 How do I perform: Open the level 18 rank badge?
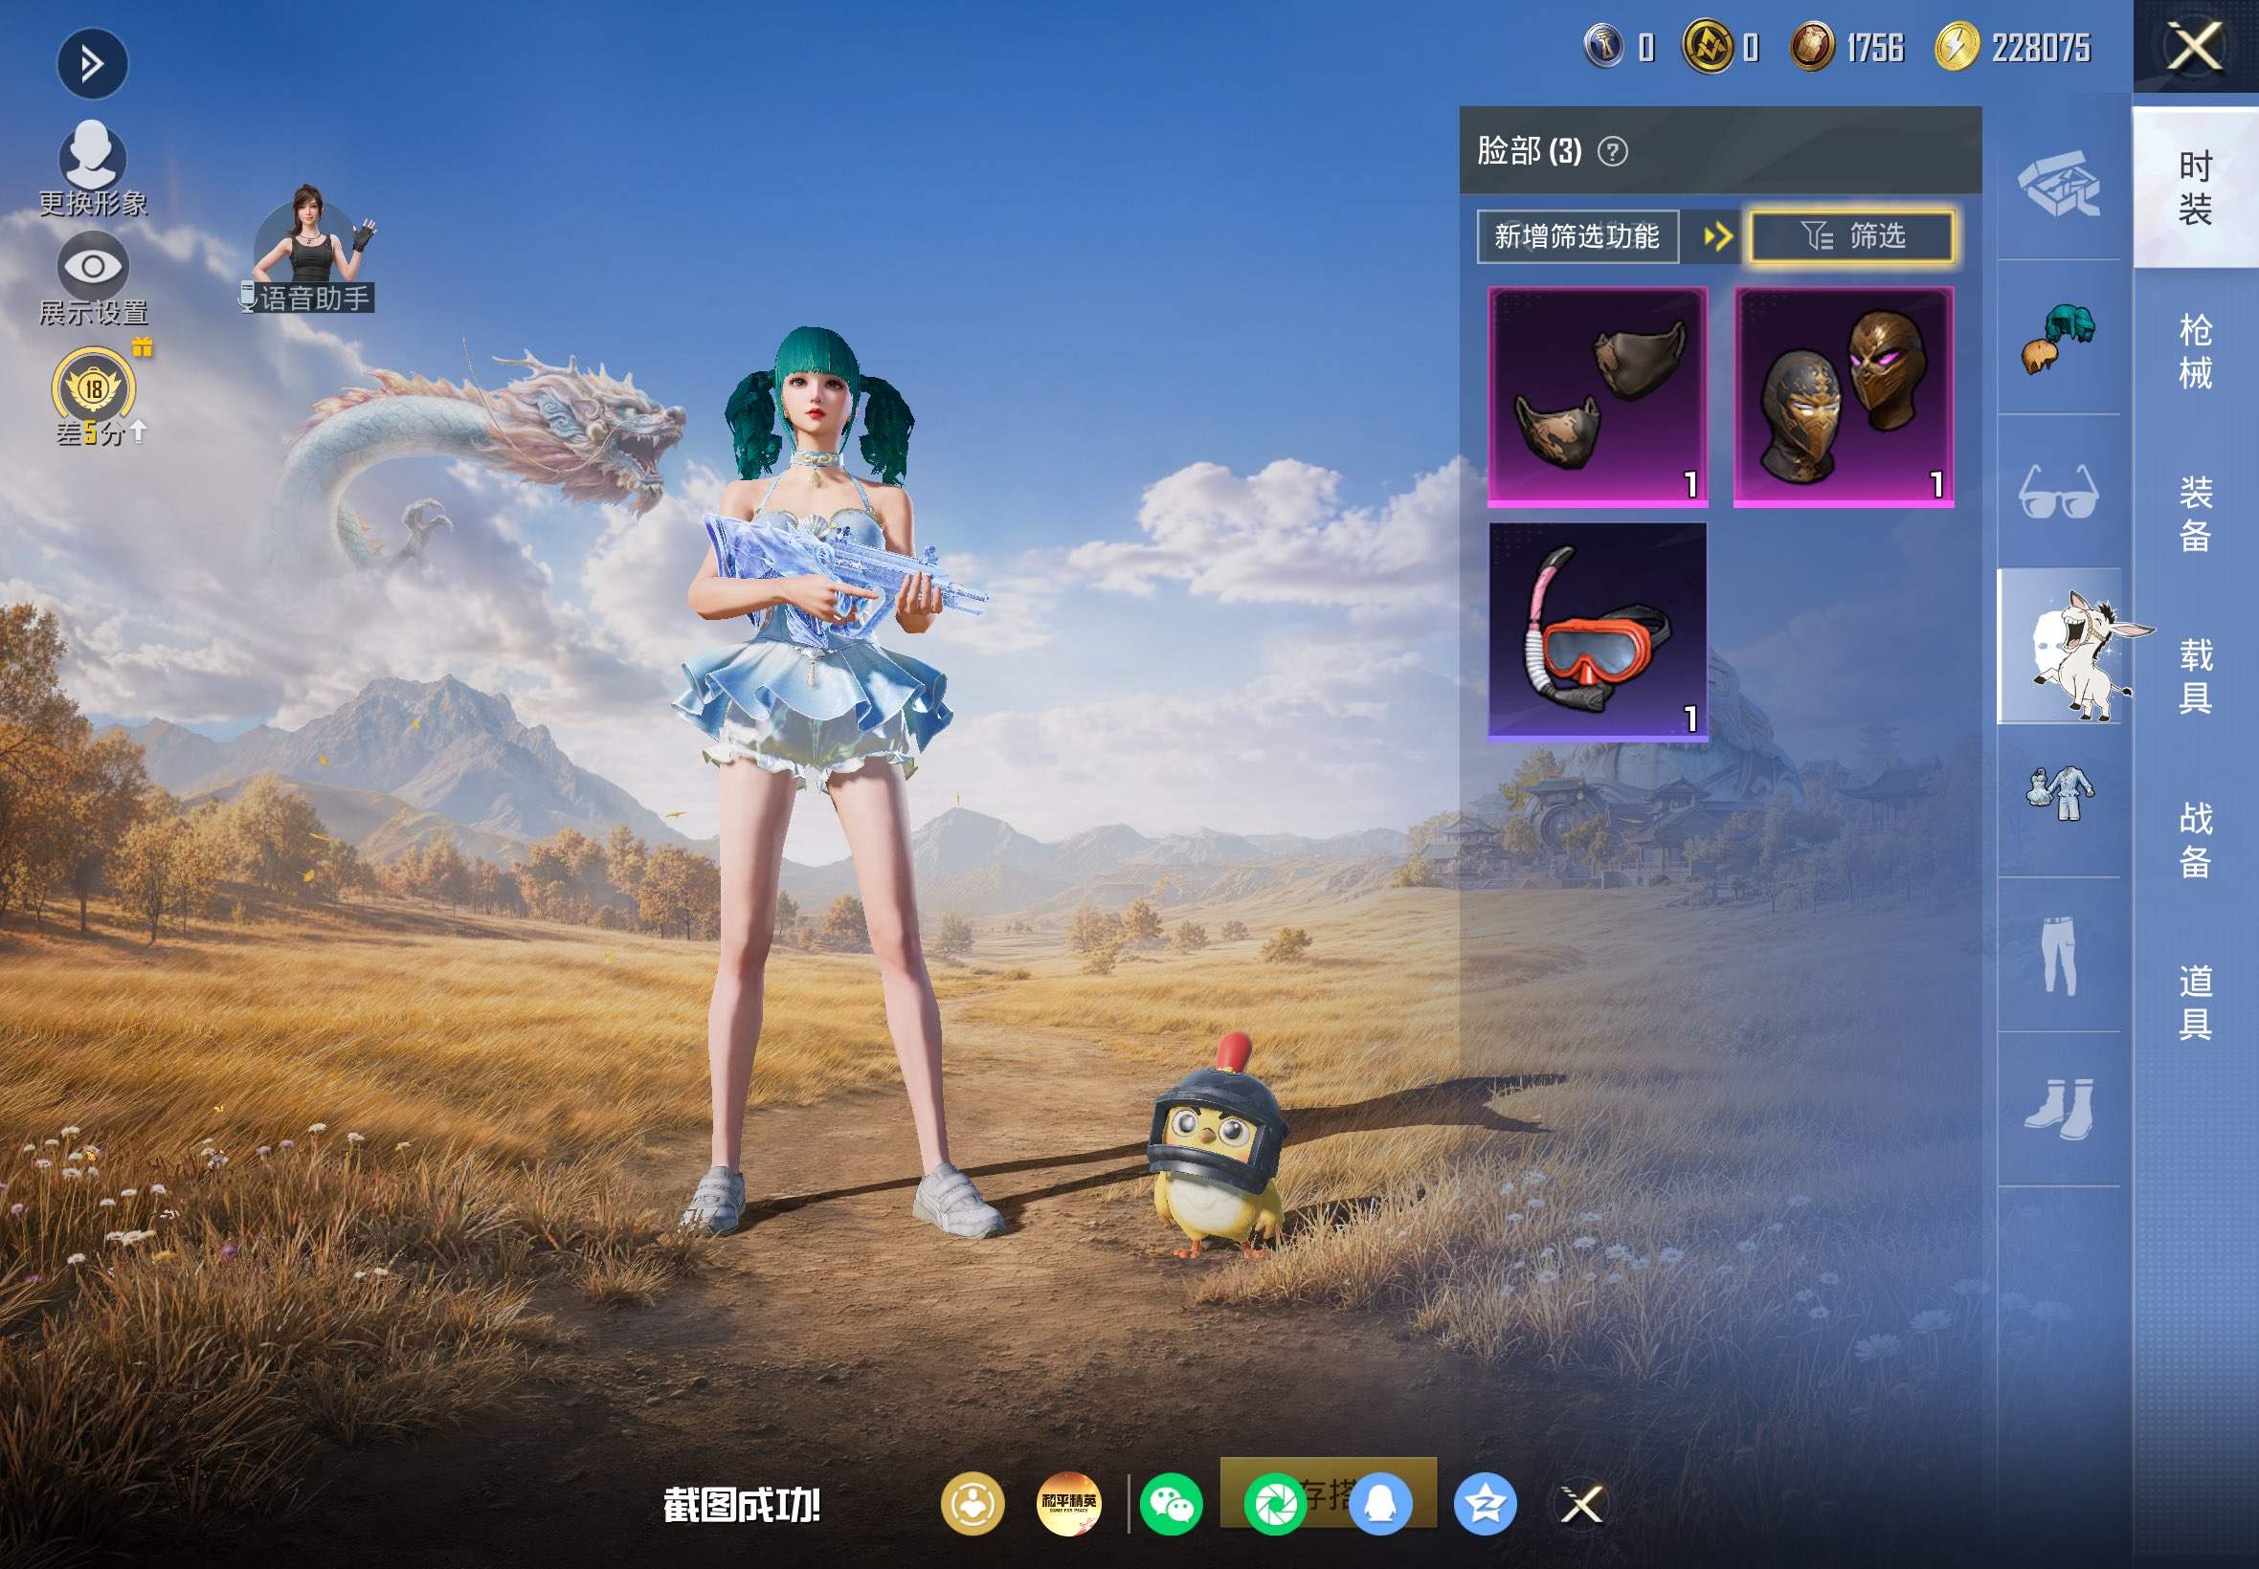tap(93, 388)
